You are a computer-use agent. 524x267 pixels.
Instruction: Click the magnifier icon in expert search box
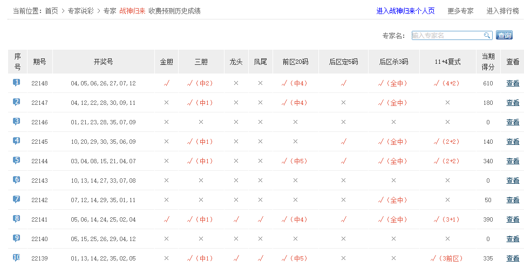coord(487,35)
